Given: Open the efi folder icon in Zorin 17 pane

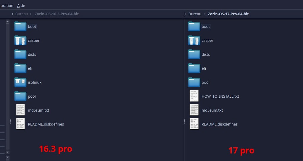Looking at the screenshot, I should (194, 68).
